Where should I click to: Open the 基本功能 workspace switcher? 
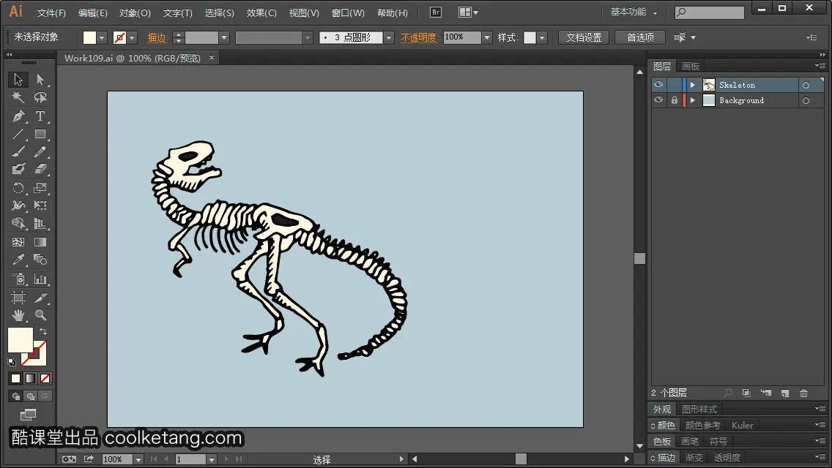[634, 12]
